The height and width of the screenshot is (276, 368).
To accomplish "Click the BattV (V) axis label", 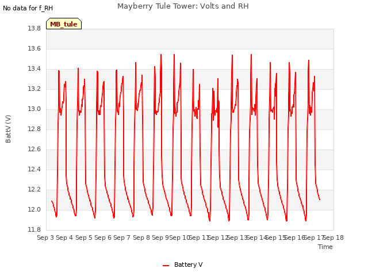I will coord(8,129).
